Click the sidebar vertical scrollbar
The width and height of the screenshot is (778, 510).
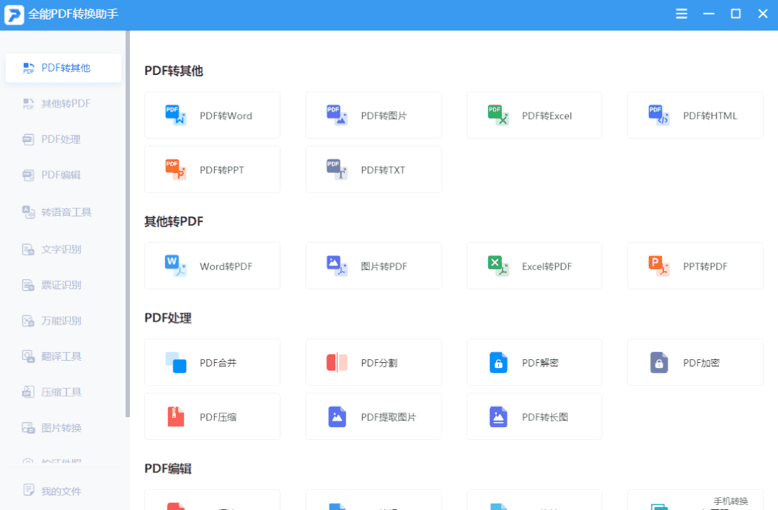(x=128, y=224)
